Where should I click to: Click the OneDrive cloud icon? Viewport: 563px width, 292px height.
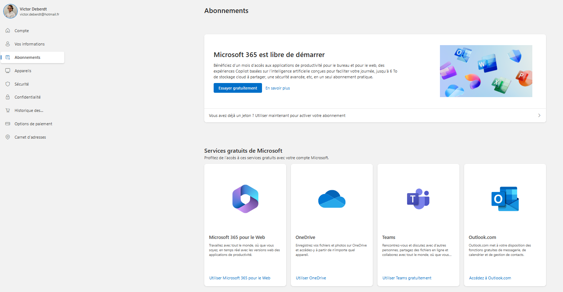pos(332,199)
